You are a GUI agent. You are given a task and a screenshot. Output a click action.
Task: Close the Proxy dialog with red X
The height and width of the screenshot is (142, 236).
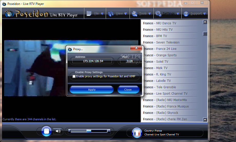(x=136, y=48)
